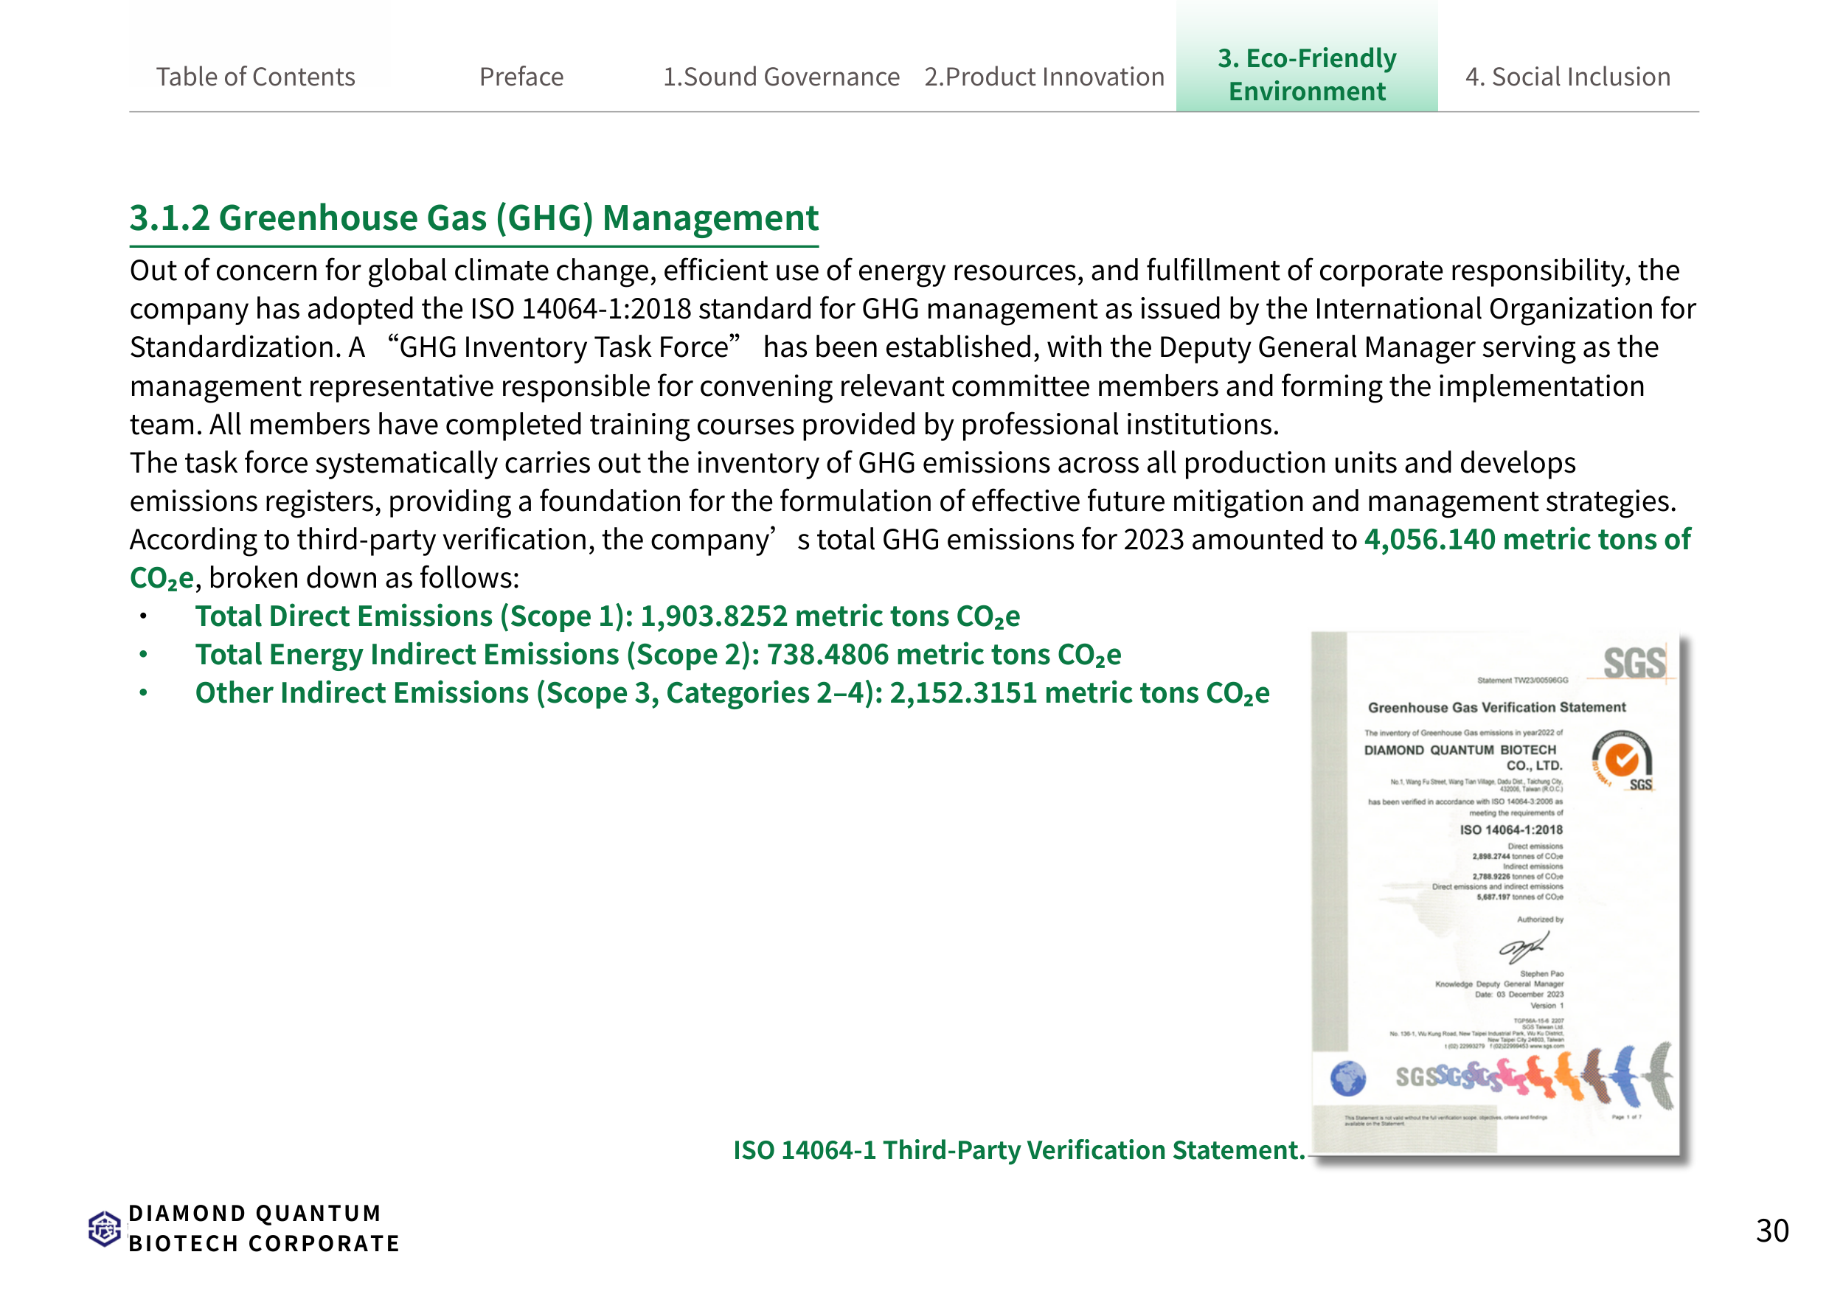The image size is (1829, 1294).
Task: Click the DIAMOND QUANTUM BIOTECH CORPORATE footer text
Action: tap(264, 1228)
